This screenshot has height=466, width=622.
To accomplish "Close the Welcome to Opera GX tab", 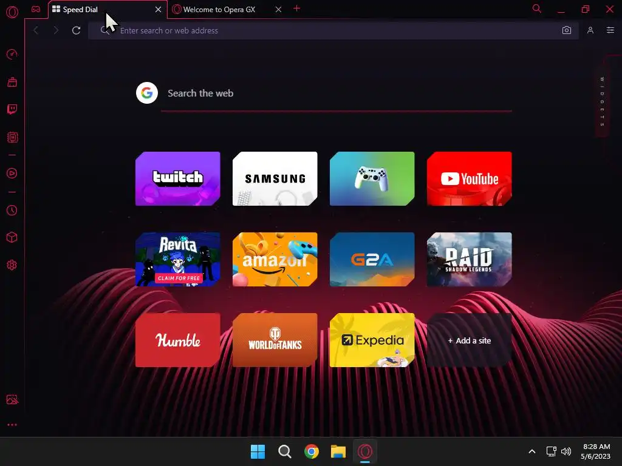I will tap(278, 10).
